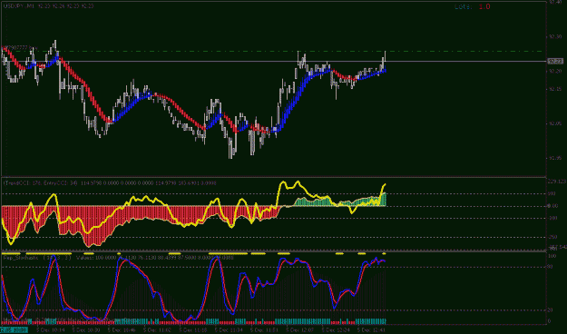Click the 0.00 level label in CCI panel

(x=552, y=206)
